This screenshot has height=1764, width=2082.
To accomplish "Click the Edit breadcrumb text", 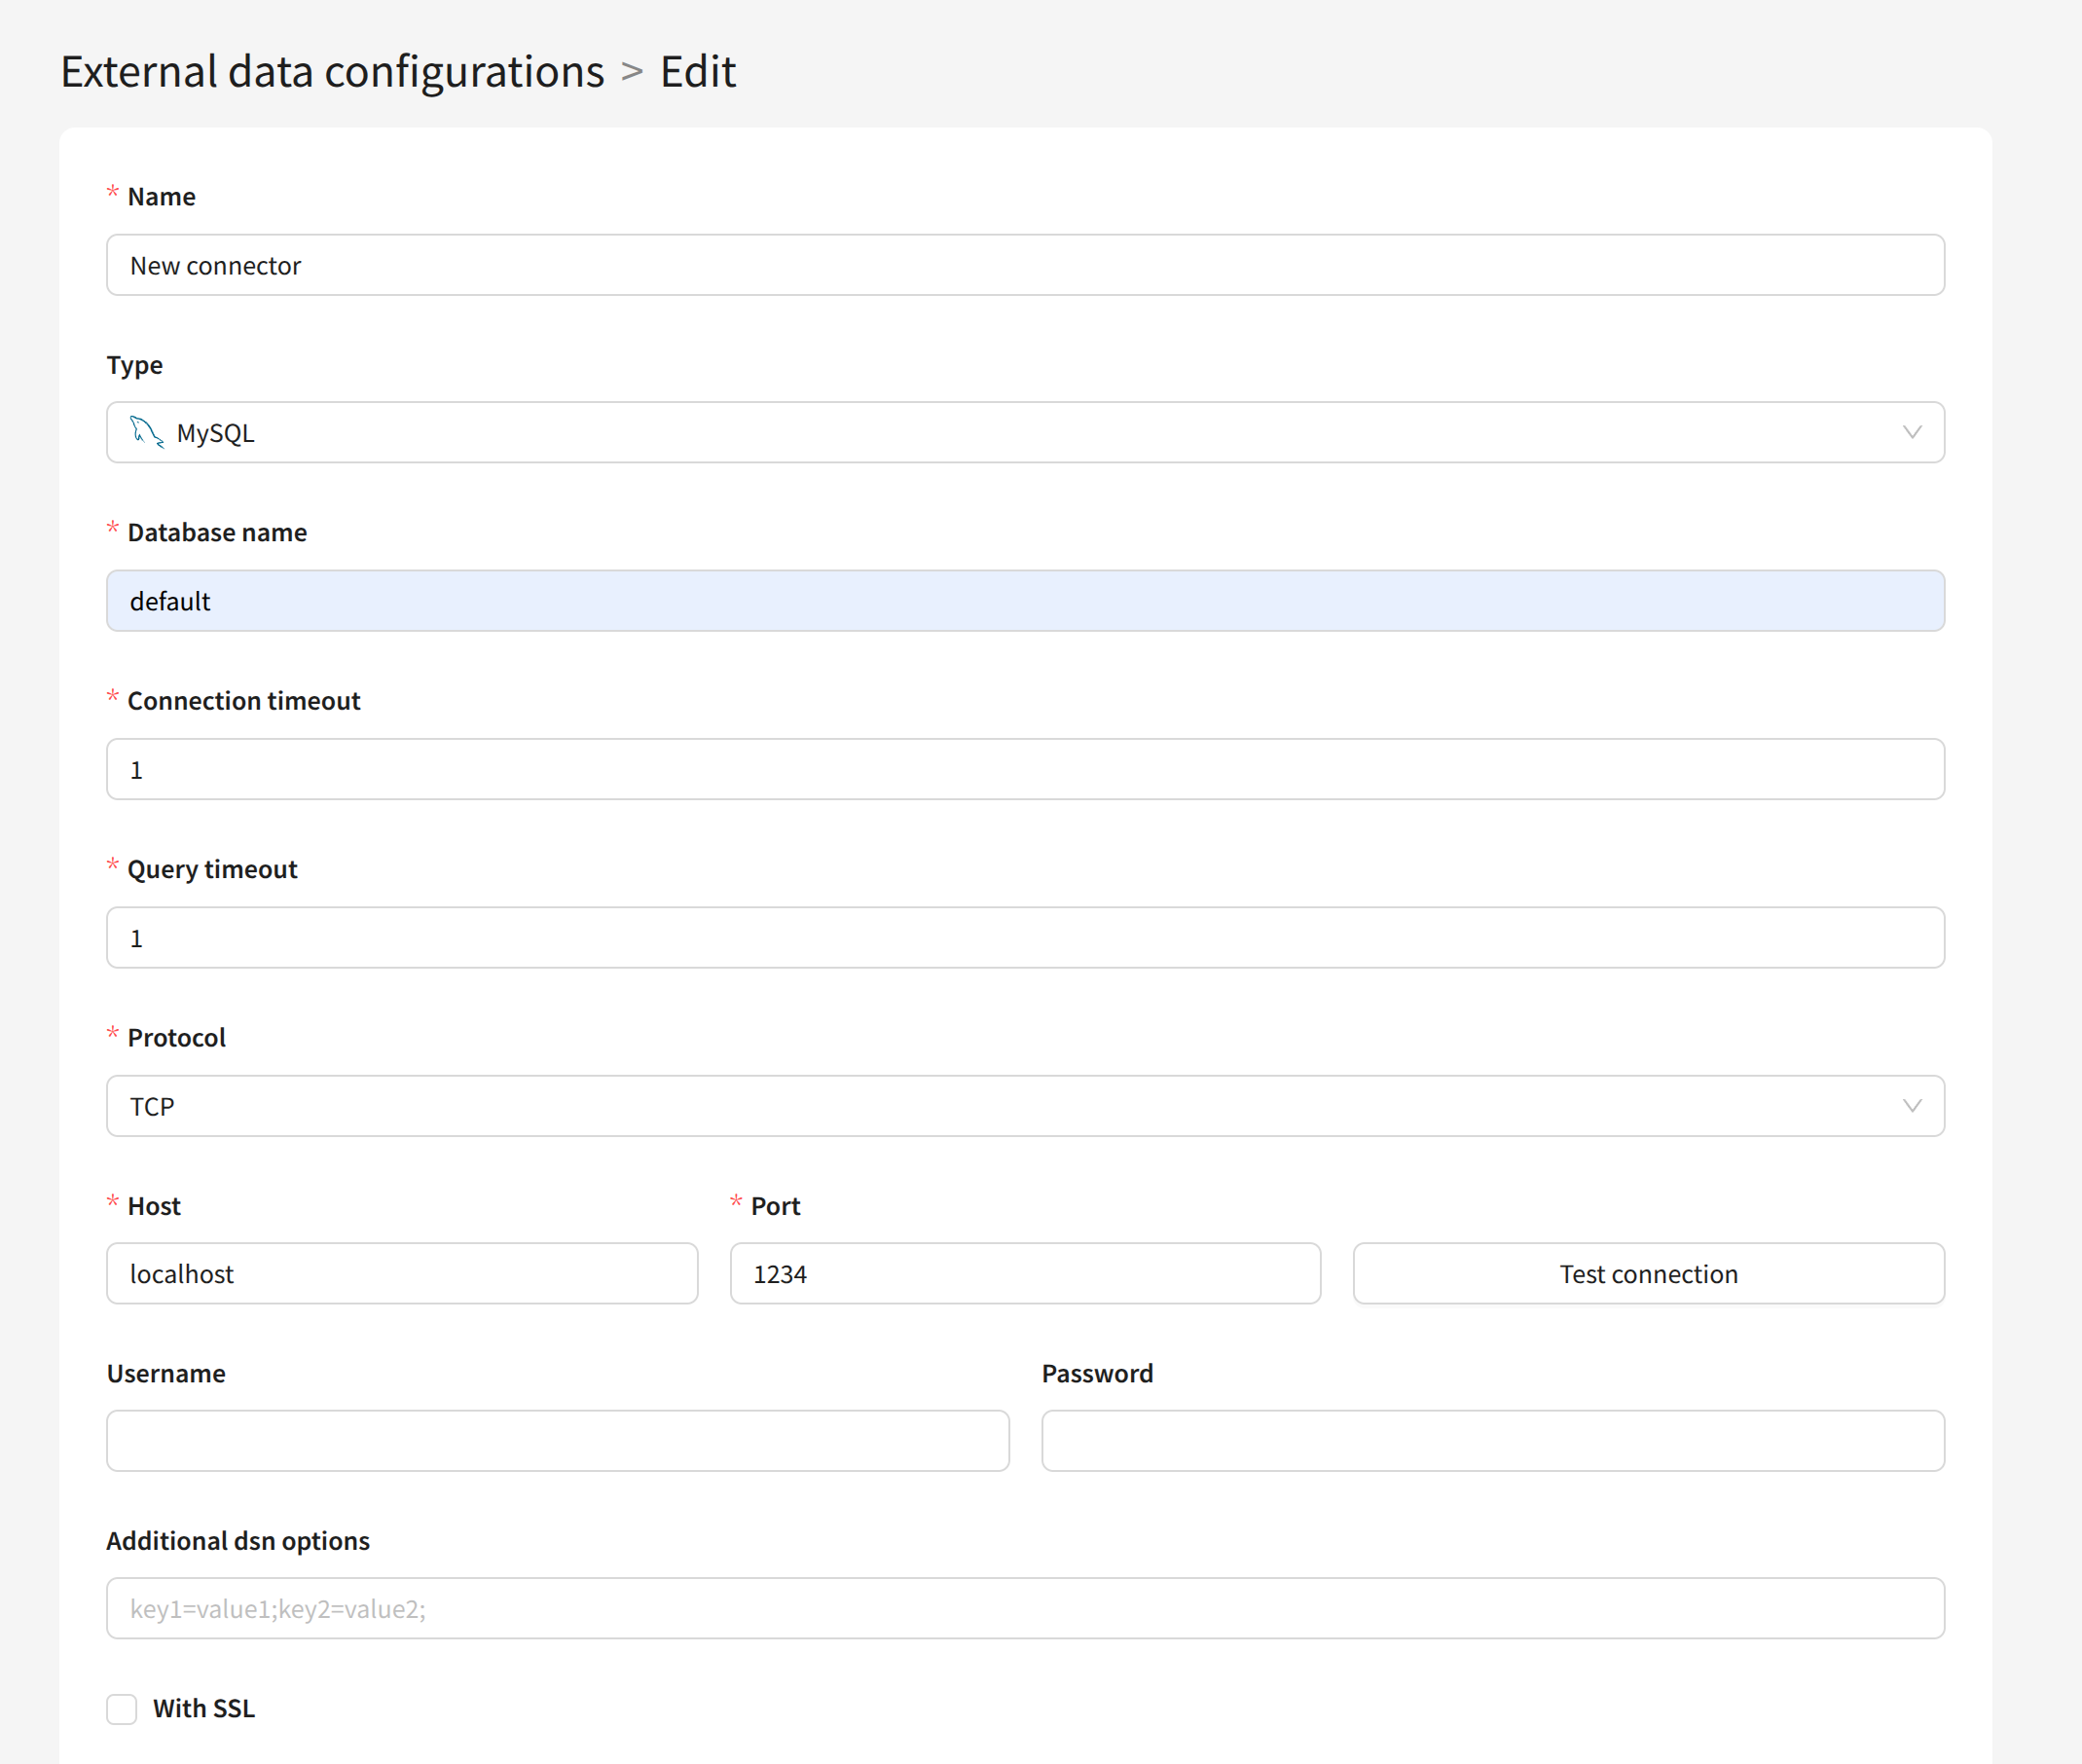I will click(x=698, y=72).
